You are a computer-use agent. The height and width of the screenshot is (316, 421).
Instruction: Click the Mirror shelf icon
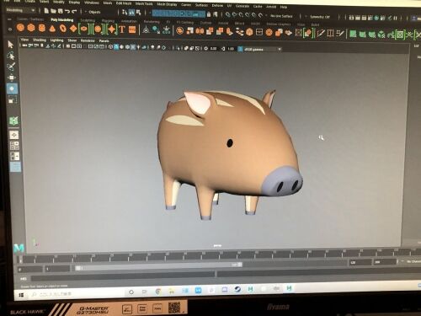(200, 31)
